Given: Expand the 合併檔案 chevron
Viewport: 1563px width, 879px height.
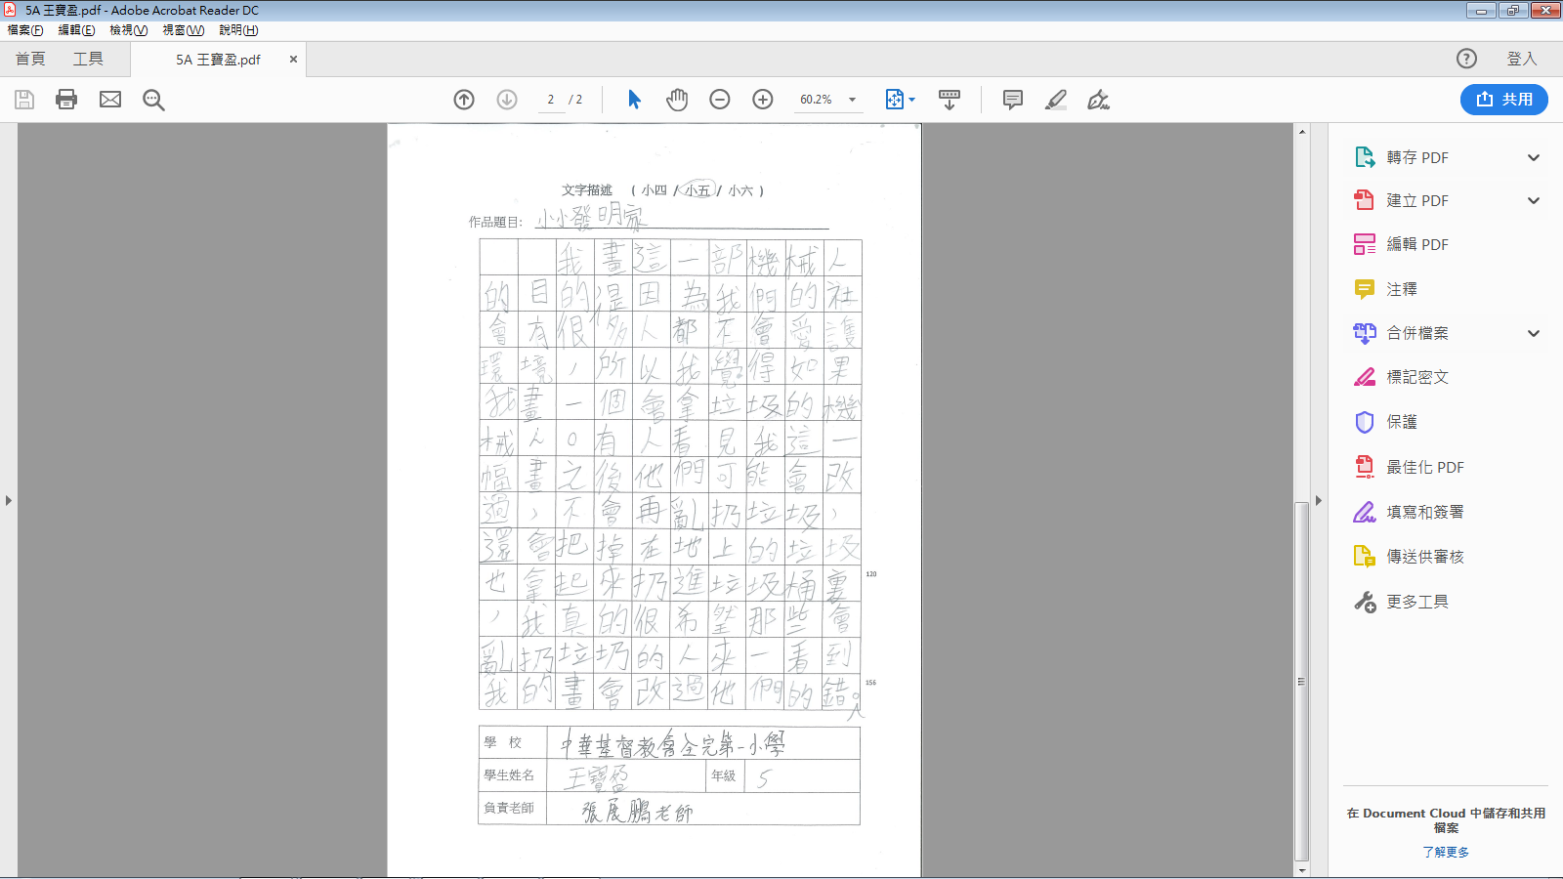Looking at the screenshot, I should coord(1534,333).
